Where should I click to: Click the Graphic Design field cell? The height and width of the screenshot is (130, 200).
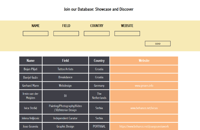tap(65, 126)
